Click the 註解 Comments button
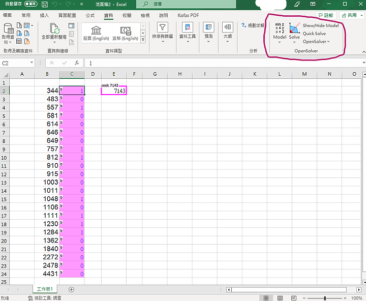The width and height of the screenshot is (366, 301). click(326, 15)
